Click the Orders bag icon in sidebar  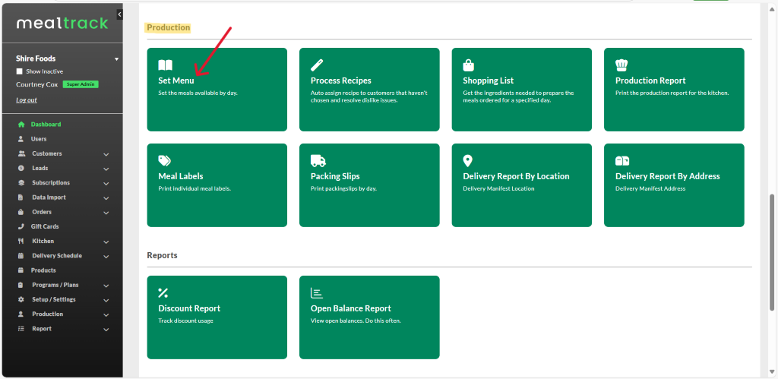pyautogui.click(x=21, y=212)
